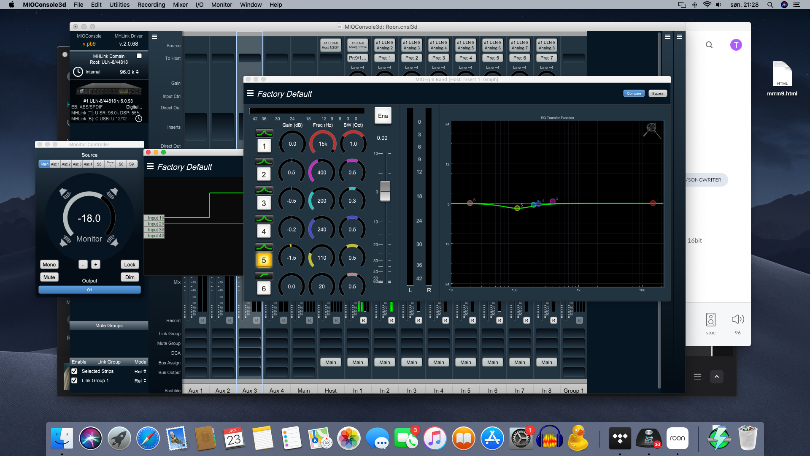This screenshot has height=456, width=810.
Task: Open mrrm9.html file on desktop
Action: (782, 79)
